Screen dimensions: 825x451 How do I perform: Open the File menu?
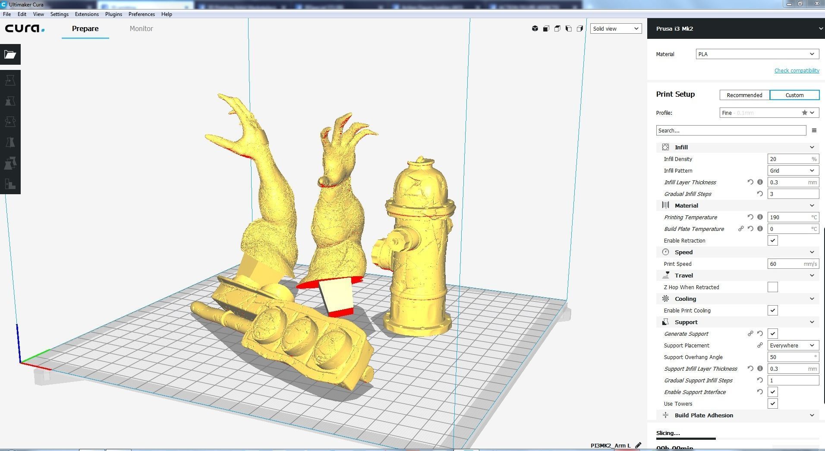click(7, 14)
